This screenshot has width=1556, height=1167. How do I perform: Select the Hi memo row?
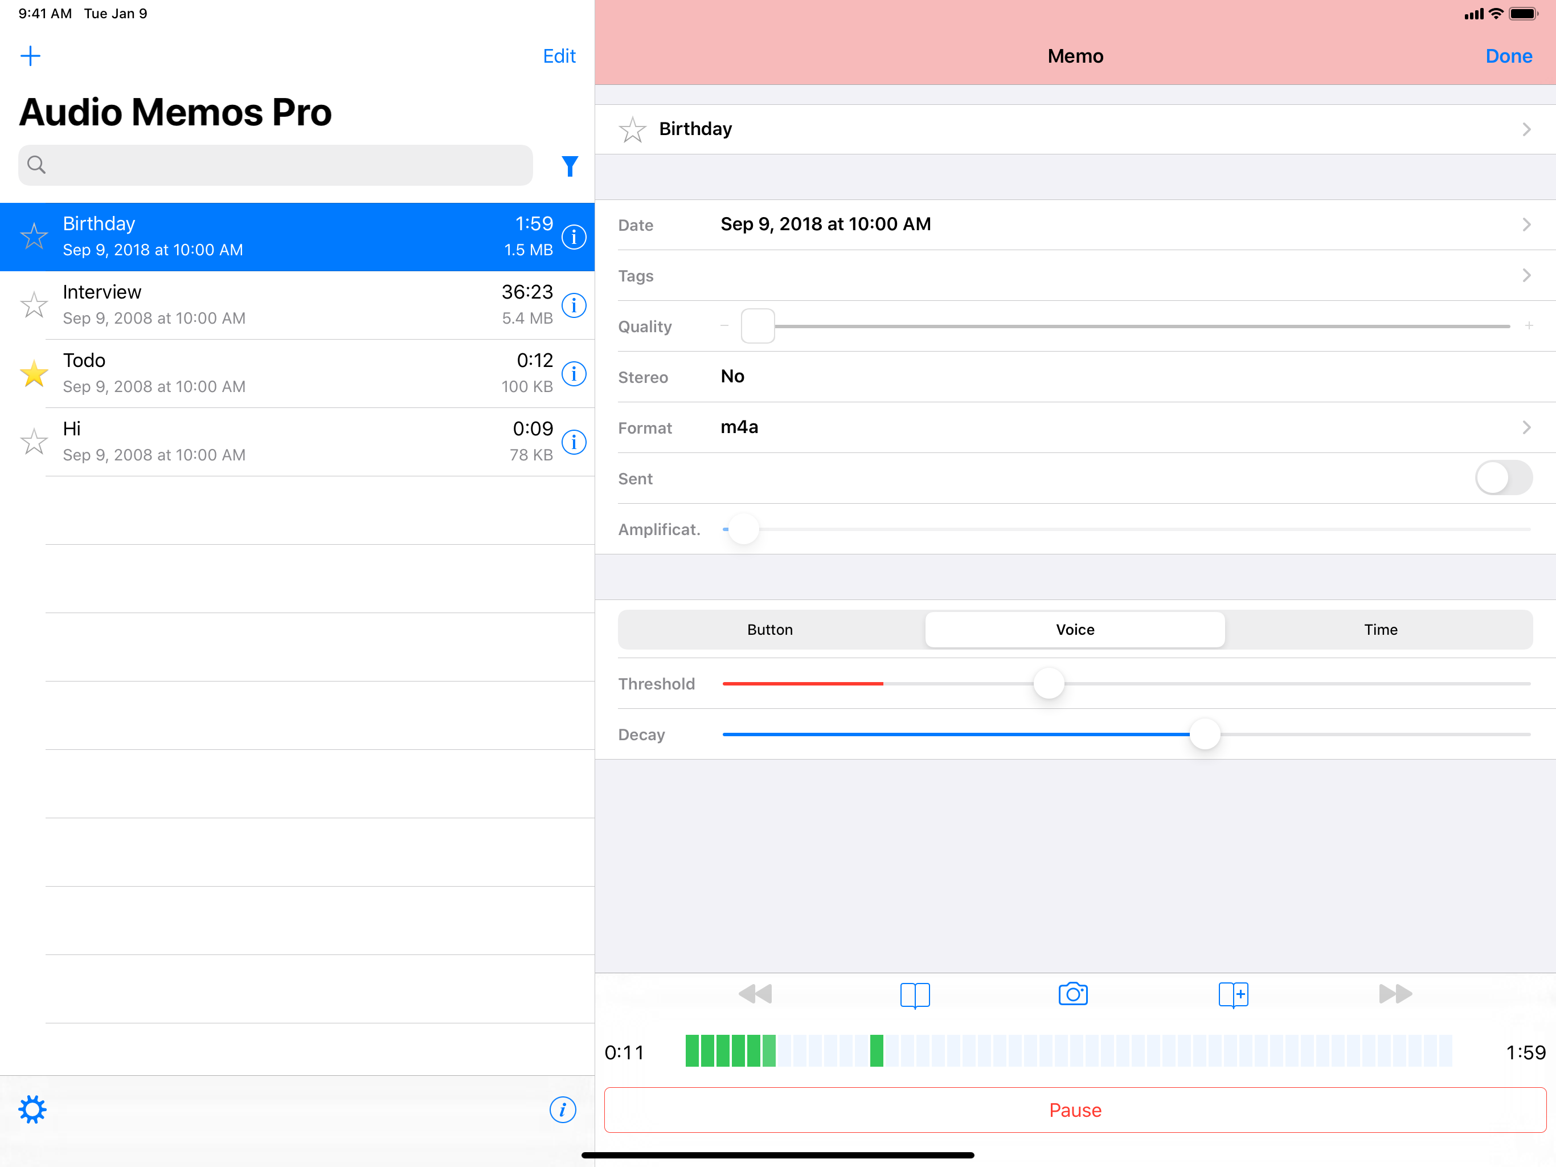[x=297, y=442]
